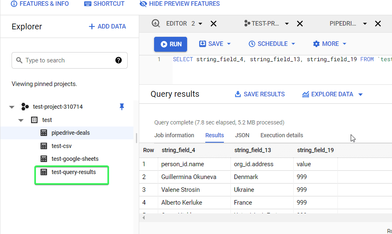Open the Editor 2 tab dropdown arrow

[200, 24]
